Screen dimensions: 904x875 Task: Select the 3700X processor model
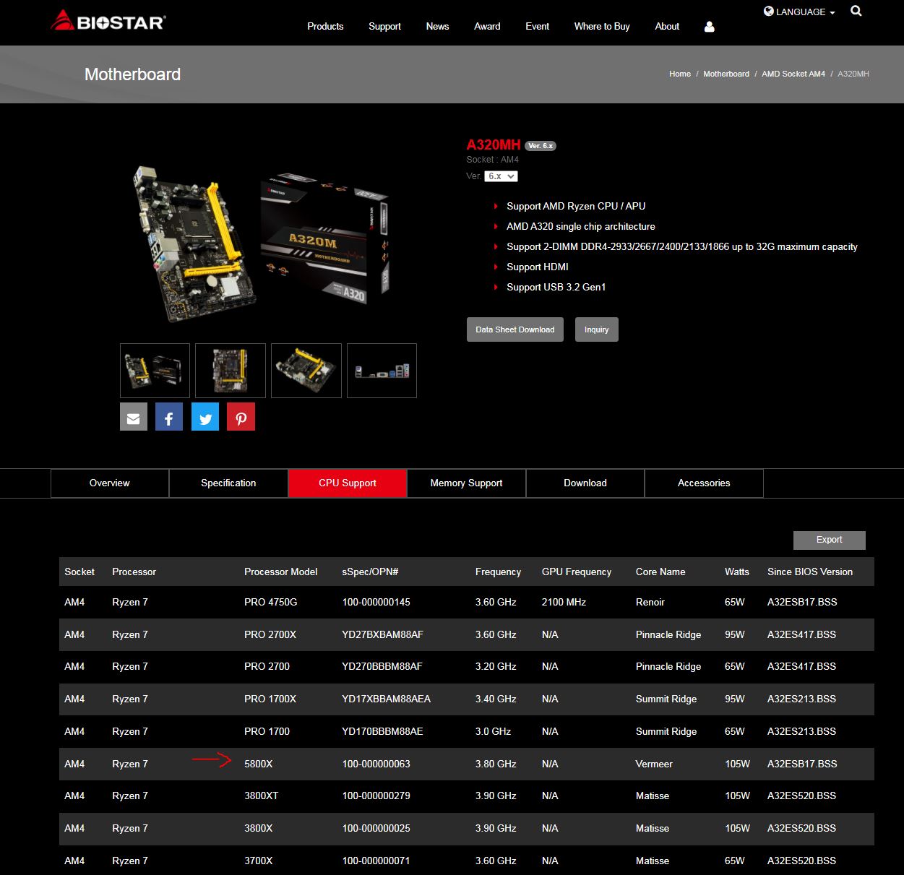[x=259, y=861]
